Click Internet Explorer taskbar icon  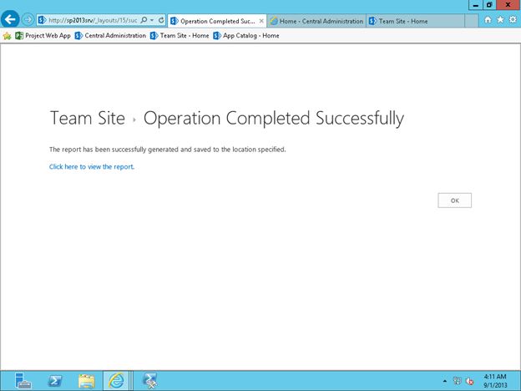pyautogui.click(x=116, y=381)
